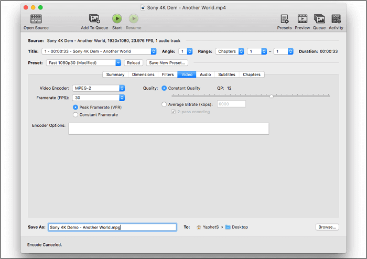
Task: Switch to the Chapters tab
Action: pyautogui.click(x=252, y=74)
